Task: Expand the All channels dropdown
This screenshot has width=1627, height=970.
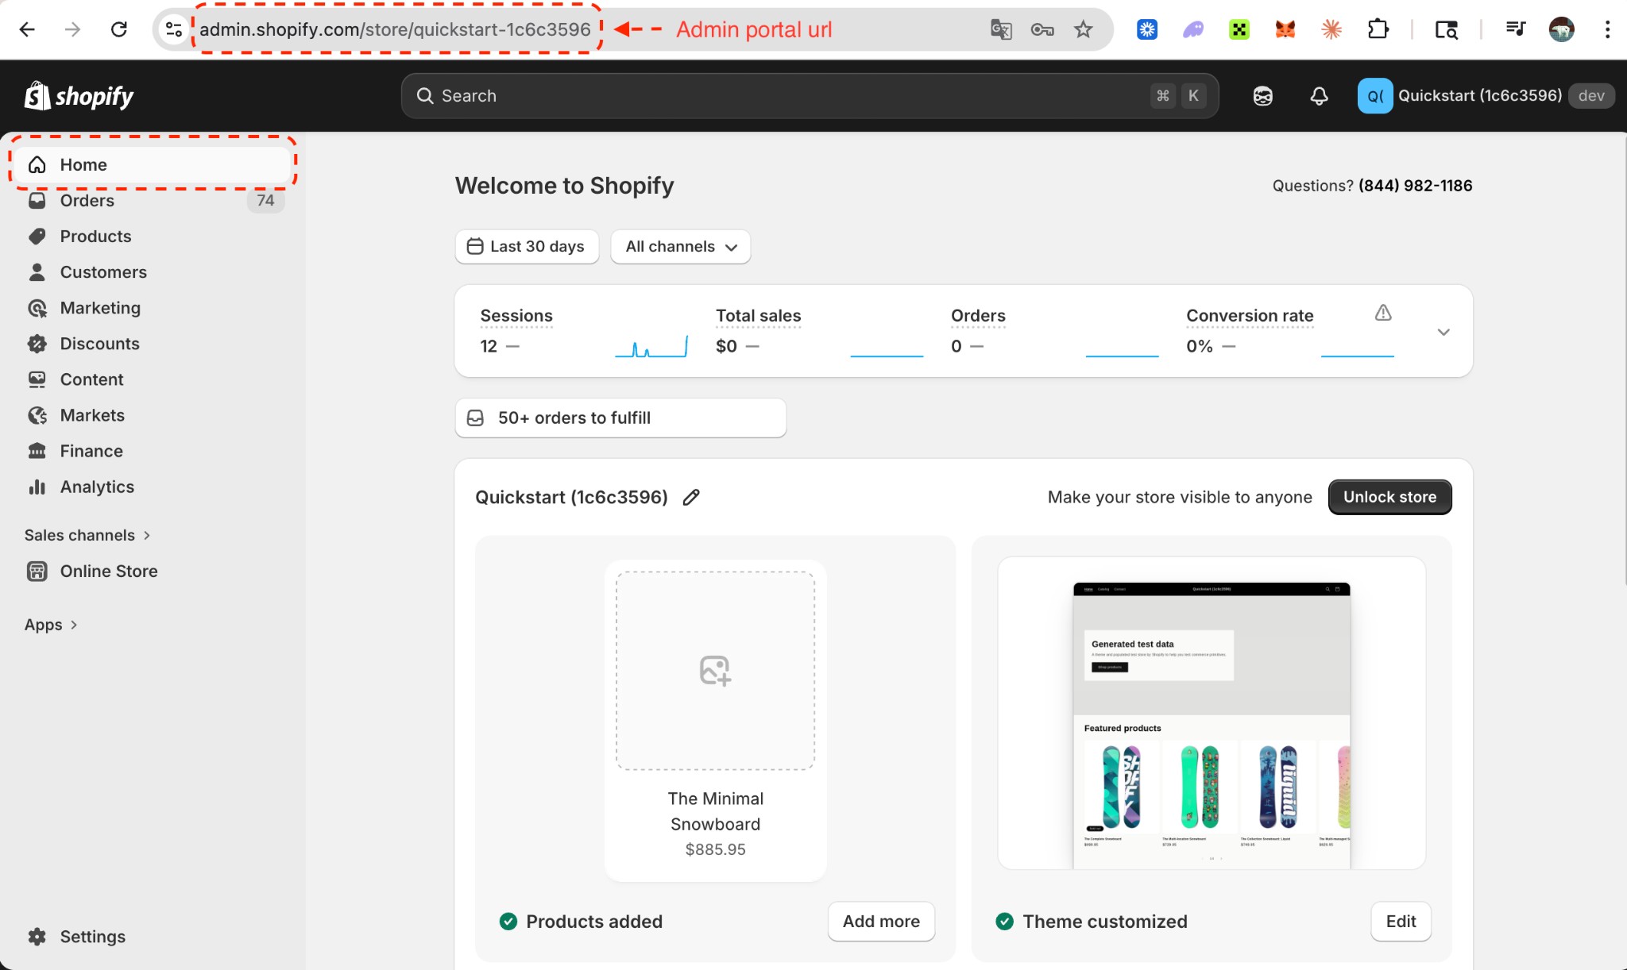Action: click(x=680, y=246)
